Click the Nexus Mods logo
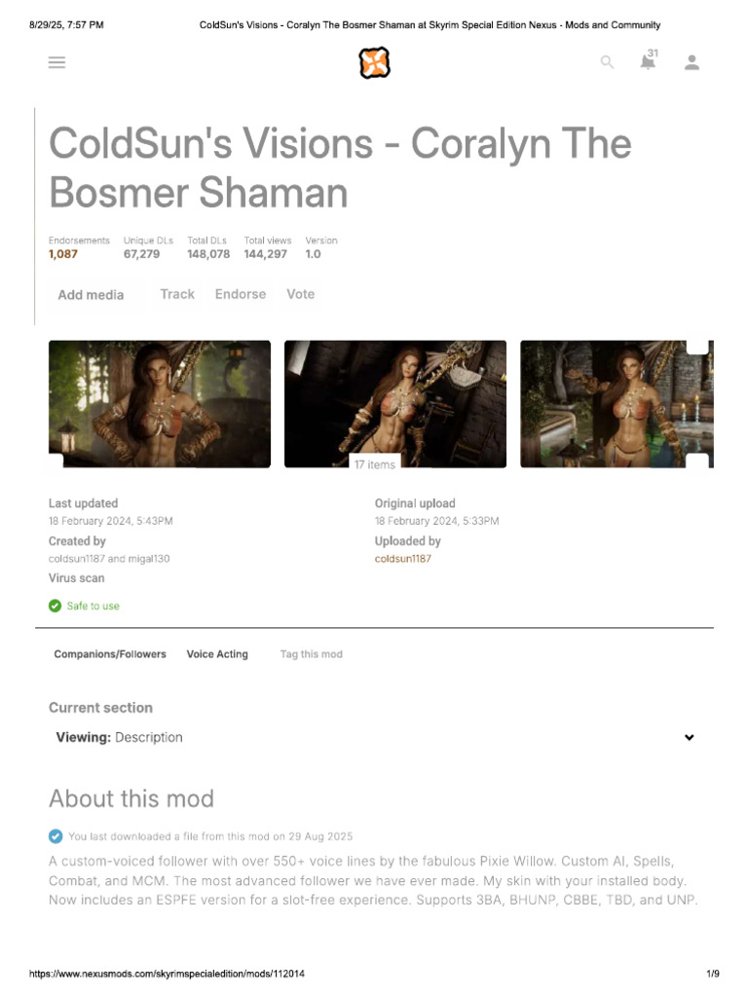This screenshot has height=997, width=748. (374, 62)
